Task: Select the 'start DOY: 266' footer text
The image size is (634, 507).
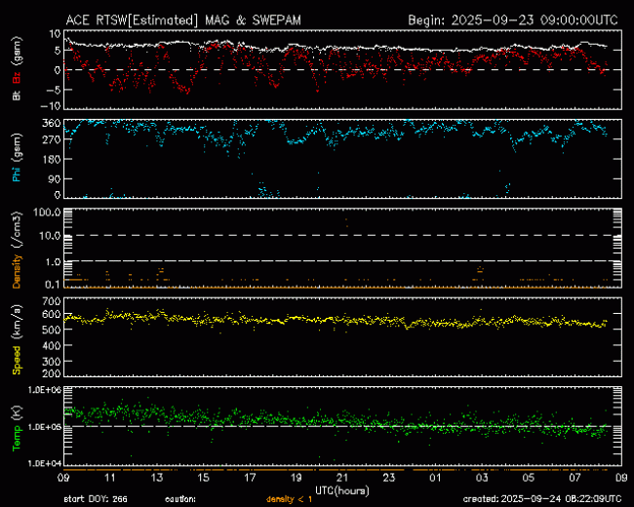Action: click(96, 499)
